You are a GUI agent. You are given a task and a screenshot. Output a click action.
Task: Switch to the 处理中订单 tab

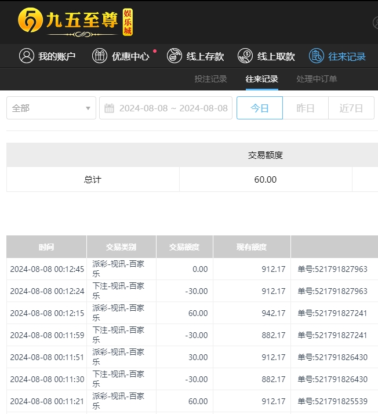(317, 79)
